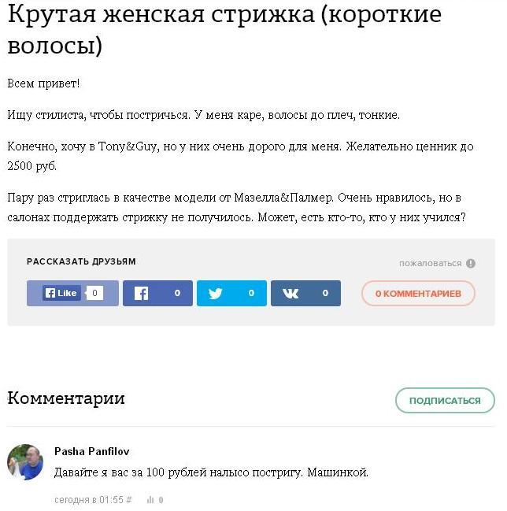Click the comment timestamp 'сегодня в 01:55'
The image size is (507, 511).
[88, 500]
